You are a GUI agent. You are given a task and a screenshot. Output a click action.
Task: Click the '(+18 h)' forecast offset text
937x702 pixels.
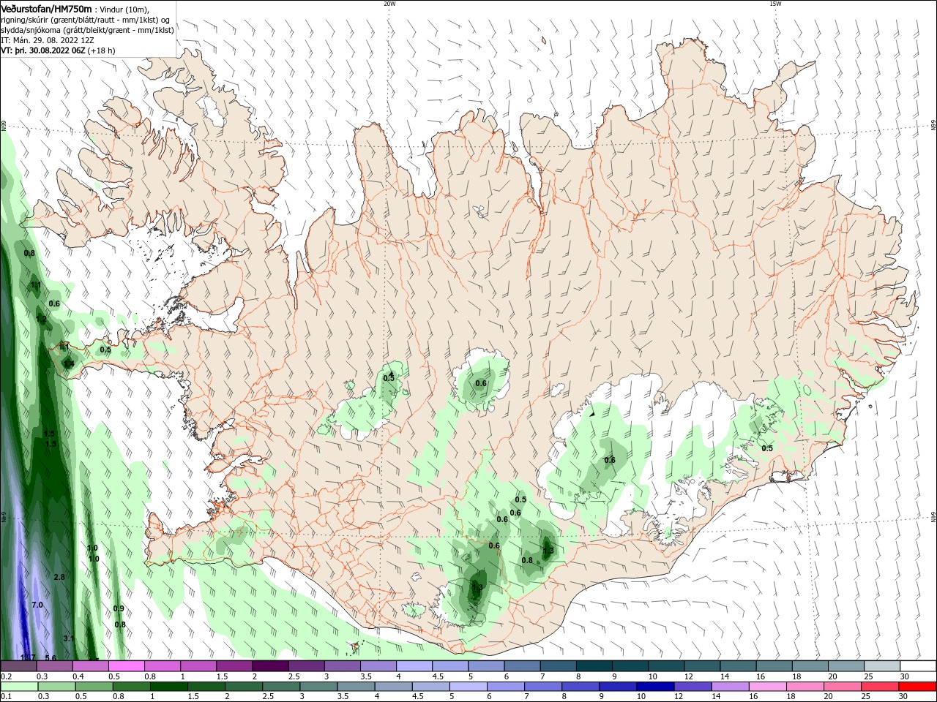tap(102, 51)
